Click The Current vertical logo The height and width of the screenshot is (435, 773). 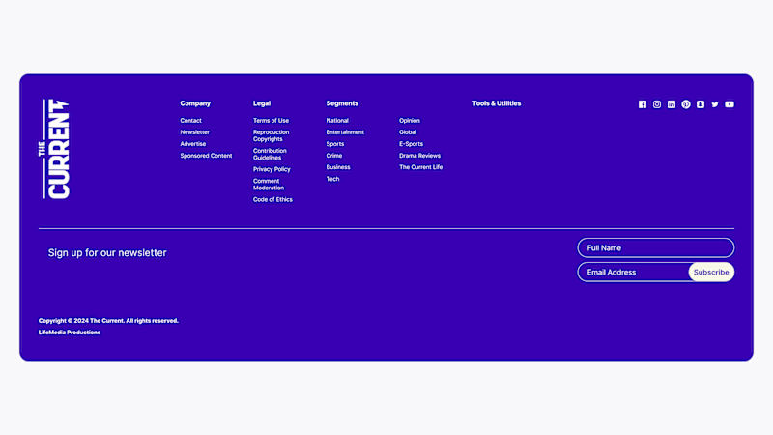click(54, 149)
